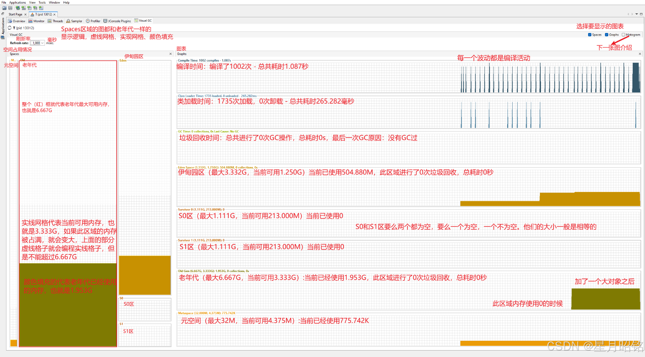Click the Sampler tab icon

[x=68, y=21]
